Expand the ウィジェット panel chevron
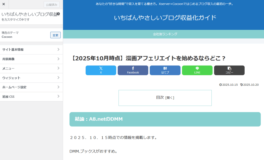This screenshot has width=264, height=160. coord(59,78)
